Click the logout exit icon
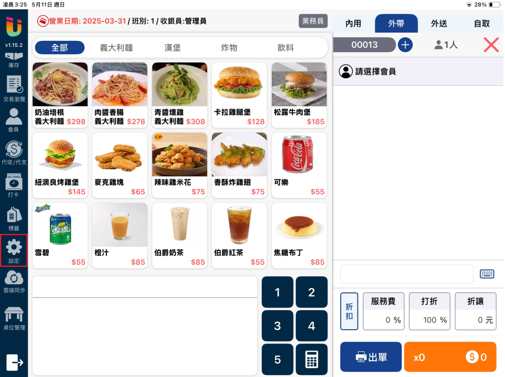Viewport: 505px width, 377px height. click(14, 363)
